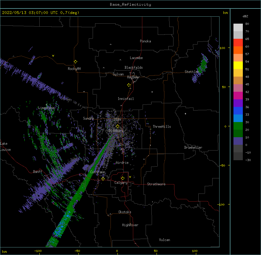The image size is (261, 255).
Task: Click the Didsbury label
Action: [x=116, y=131]
